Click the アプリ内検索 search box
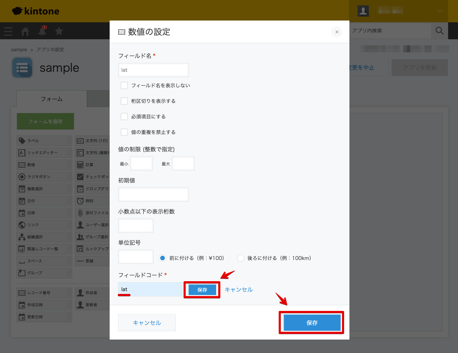 pyautogui.click(x=390, y=31)
